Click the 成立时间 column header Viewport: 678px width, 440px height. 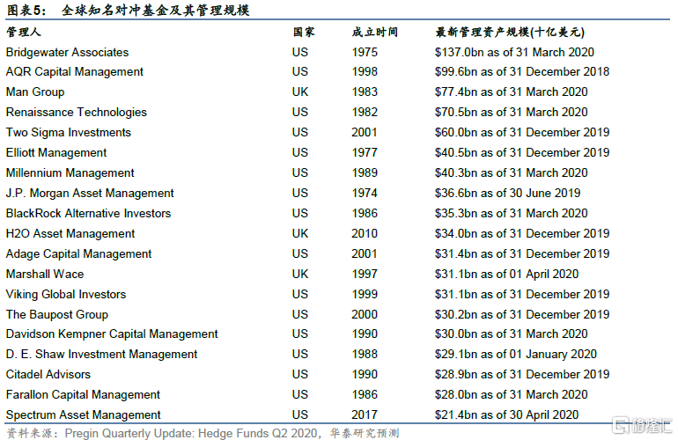tap(375, 32)
